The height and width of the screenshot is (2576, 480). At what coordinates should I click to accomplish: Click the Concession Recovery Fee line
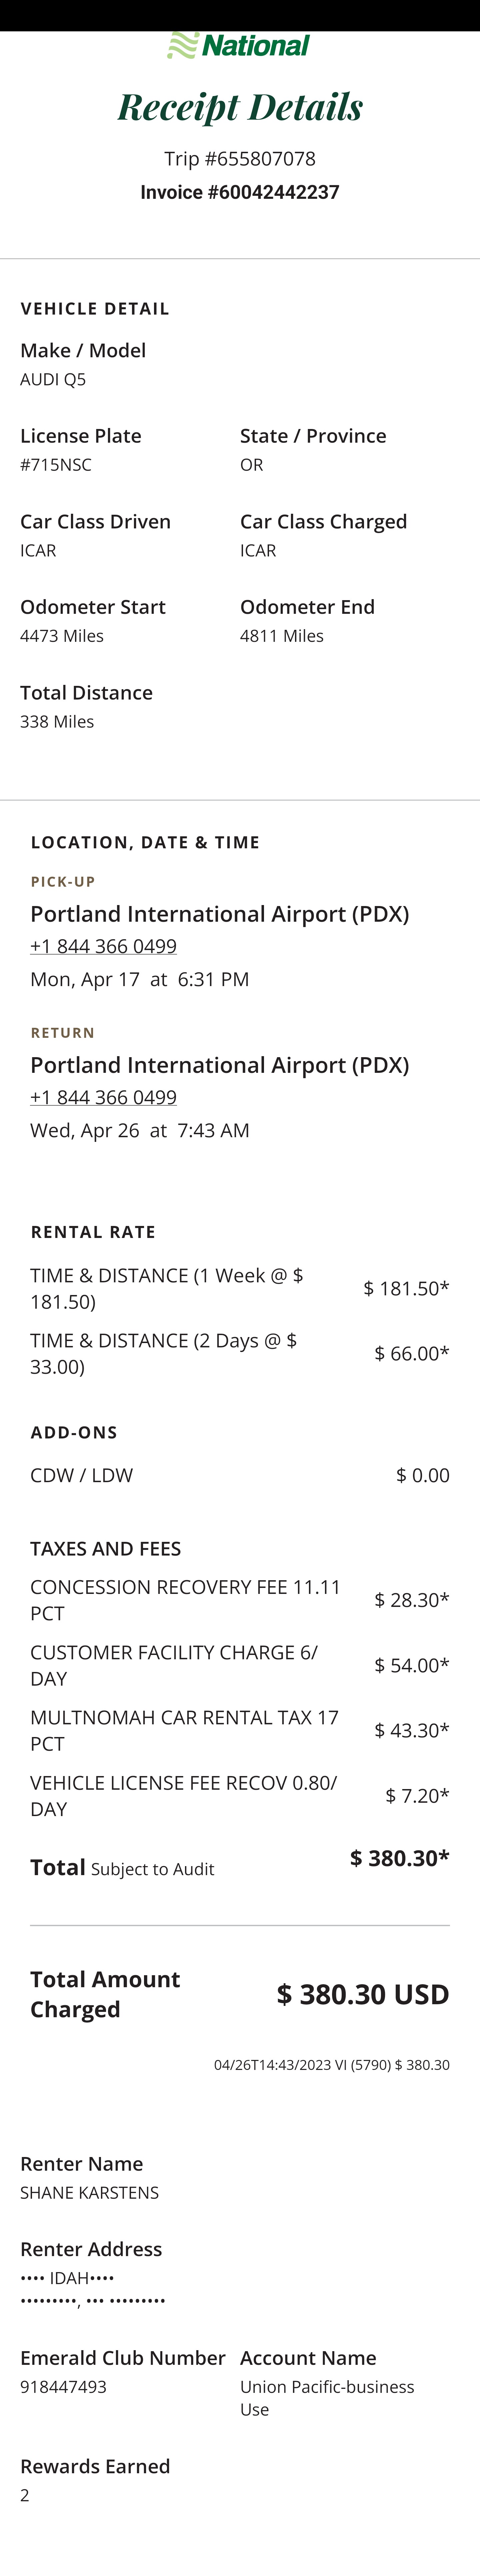pyautogui.click(x=185, y=1600)
